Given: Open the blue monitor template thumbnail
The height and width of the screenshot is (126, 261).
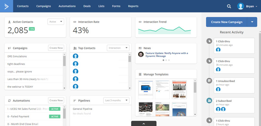Looking at the screenshot, I should (x=146, y=90).
